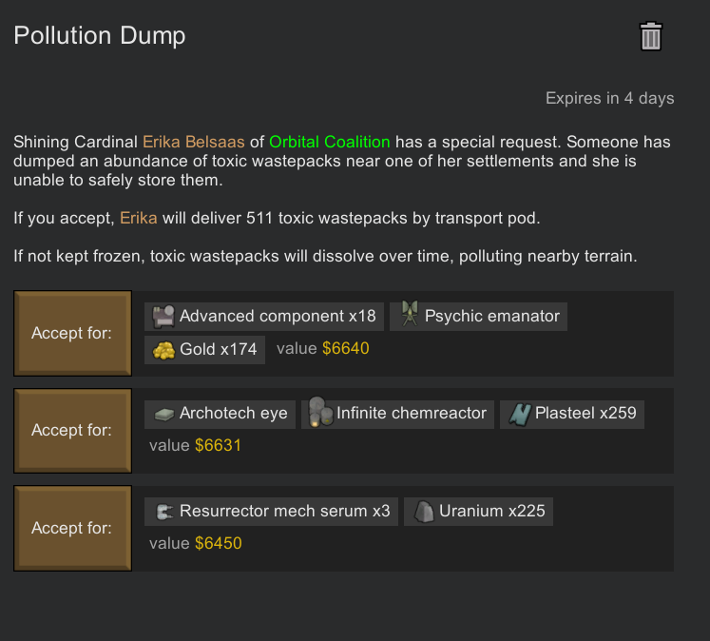
Task: Click the $6450 reward value
Action: tap(219, 543)
